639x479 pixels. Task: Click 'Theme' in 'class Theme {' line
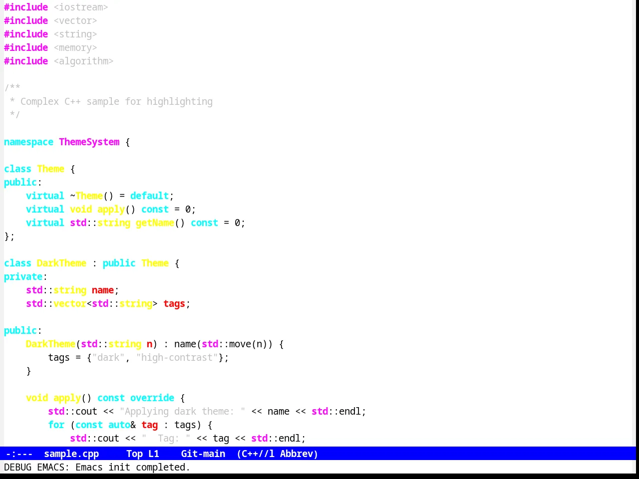click(x=50, y=169)
